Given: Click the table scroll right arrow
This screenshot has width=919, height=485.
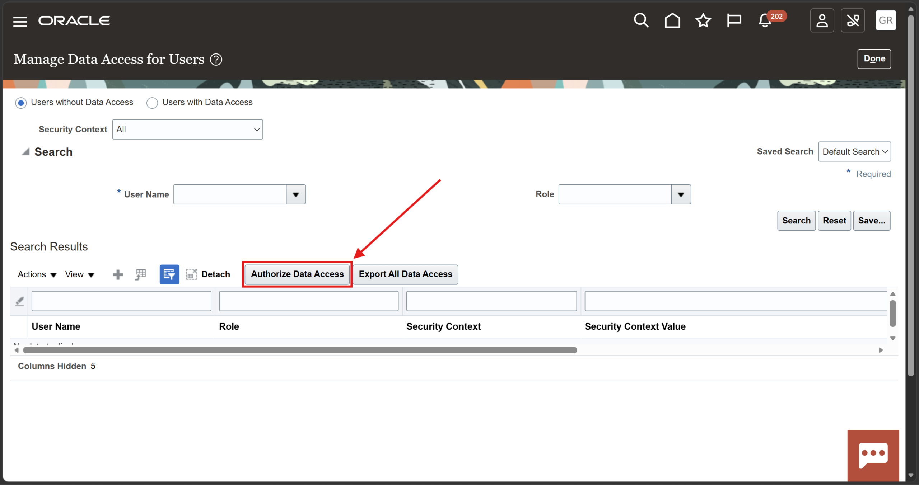Looking at the screenshot, I should (881, 350).
